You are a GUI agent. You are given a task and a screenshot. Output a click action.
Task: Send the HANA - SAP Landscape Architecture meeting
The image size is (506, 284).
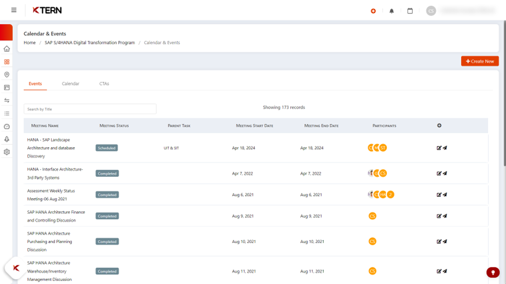click(445, 148)
